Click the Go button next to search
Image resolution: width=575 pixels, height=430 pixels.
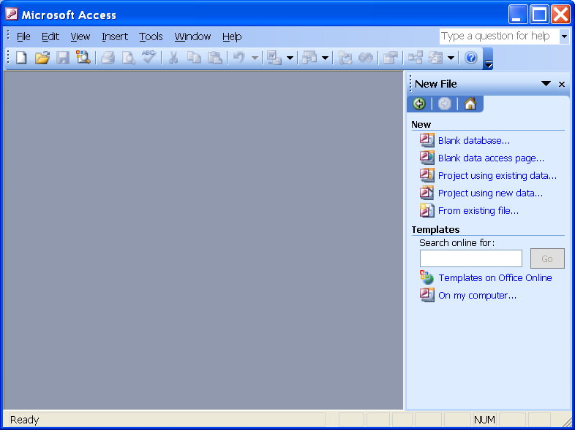click(547, 258)
